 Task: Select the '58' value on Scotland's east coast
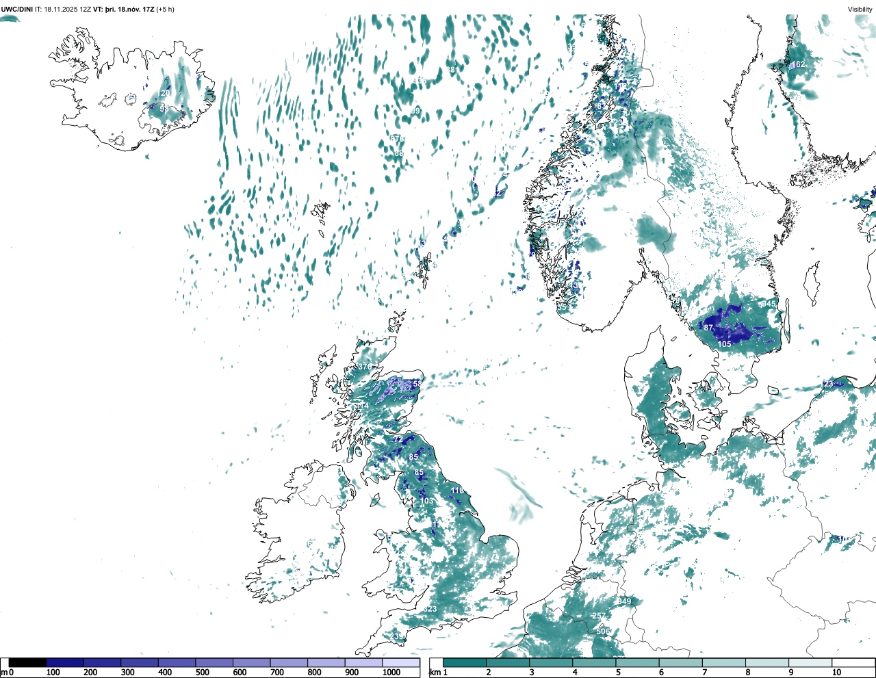tap(417, 384)
